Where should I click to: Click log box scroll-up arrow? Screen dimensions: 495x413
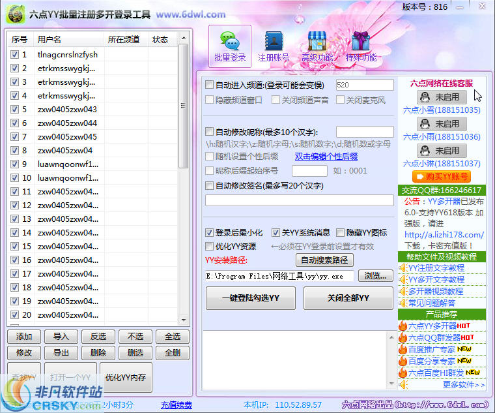(391, 338)
